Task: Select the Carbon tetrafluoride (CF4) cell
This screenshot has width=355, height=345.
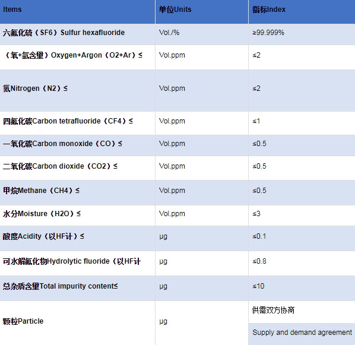Action: click(77, 124)
